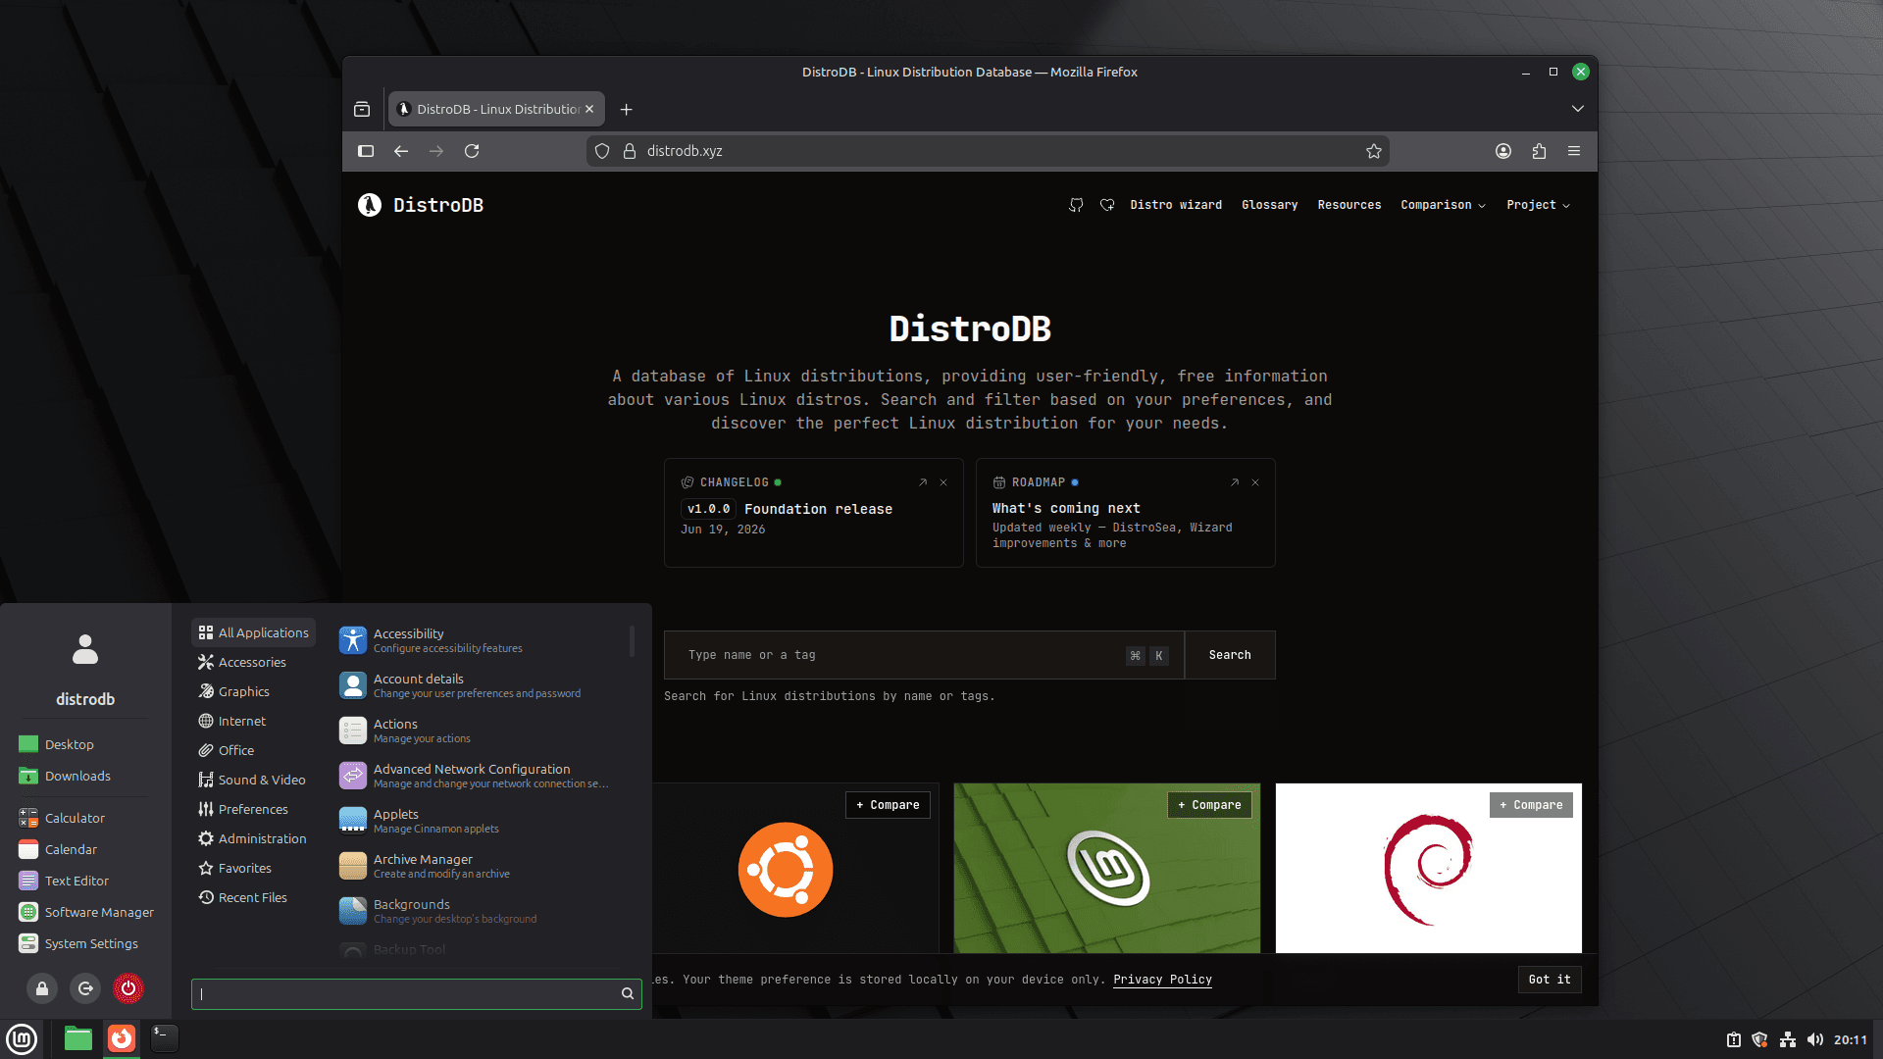Add Linux Mint card to Compare

(x=1209, y=805)
